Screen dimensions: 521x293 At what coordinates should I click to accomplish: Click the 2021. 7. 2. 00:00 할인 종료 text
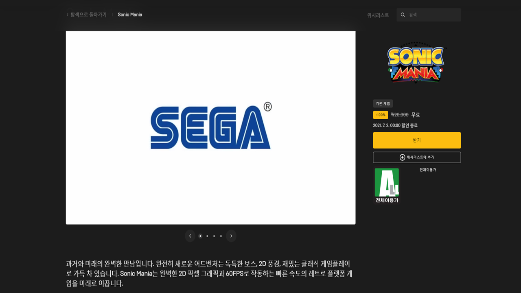(395, 125)
